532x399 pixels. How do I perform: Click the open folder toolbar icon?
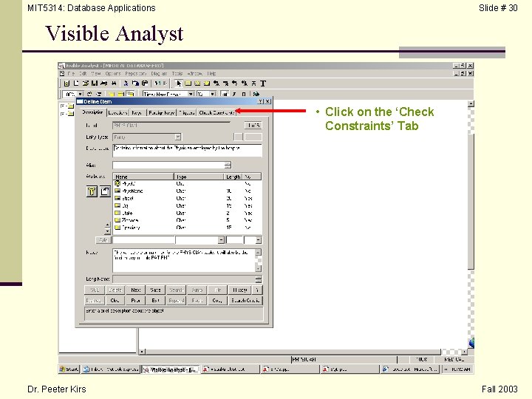point(85,83)
